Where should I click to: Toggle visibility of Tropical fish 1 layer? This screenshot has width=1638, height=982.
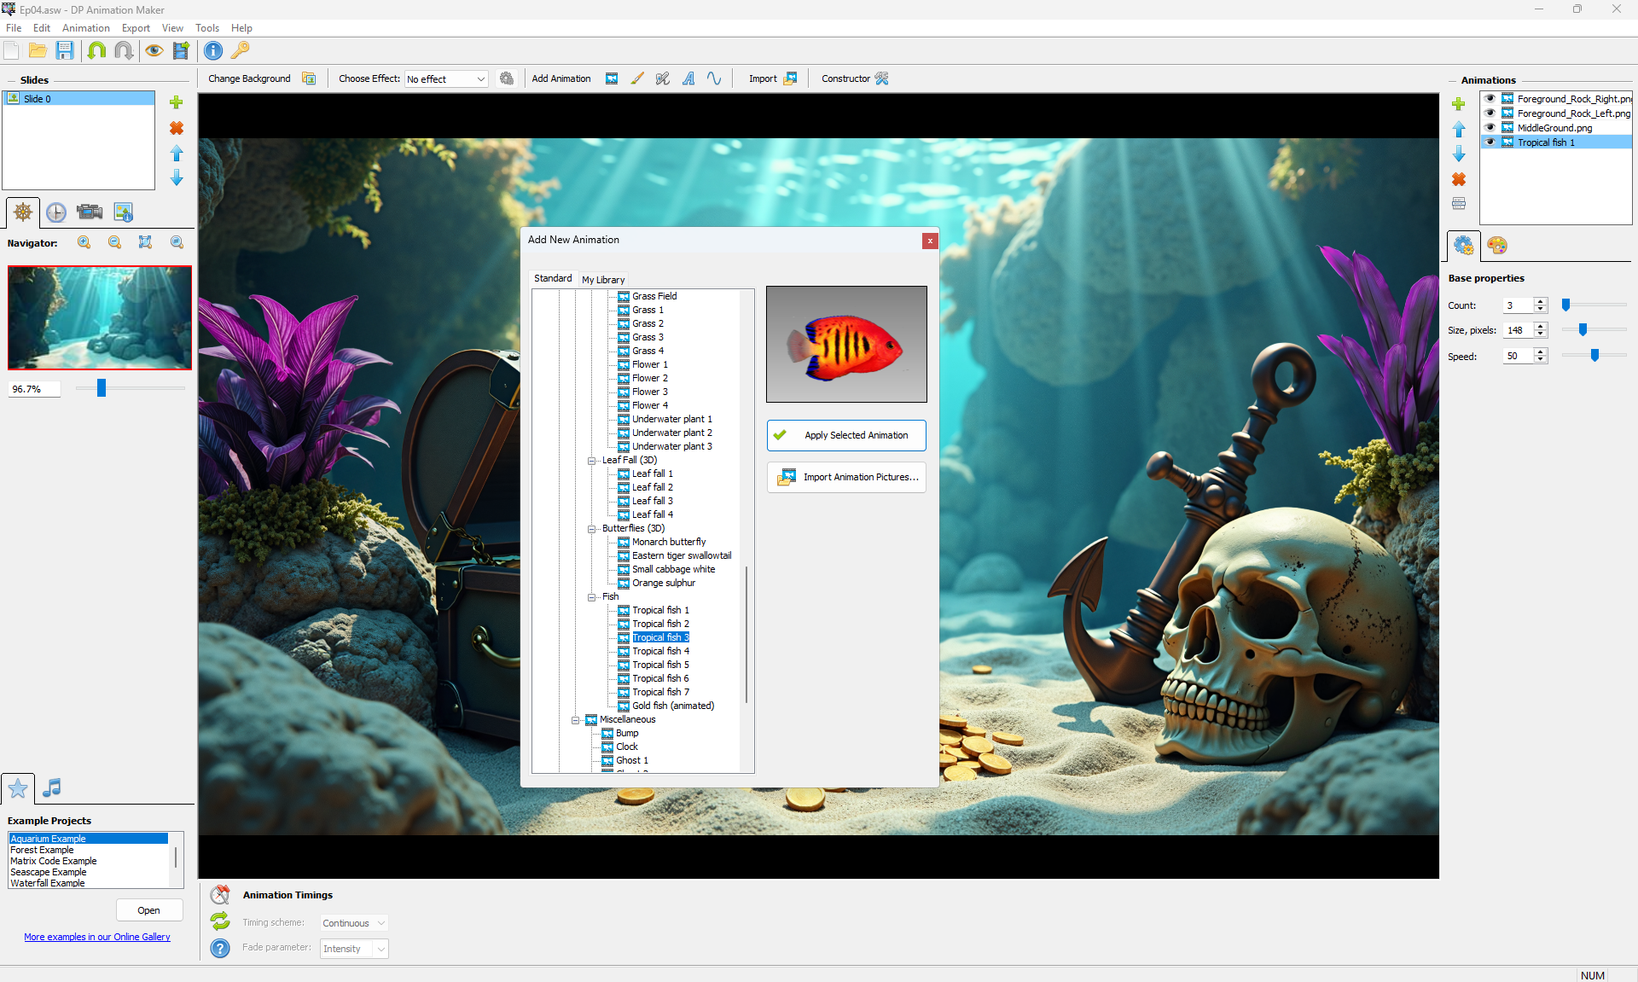[x=1490, y=142]
